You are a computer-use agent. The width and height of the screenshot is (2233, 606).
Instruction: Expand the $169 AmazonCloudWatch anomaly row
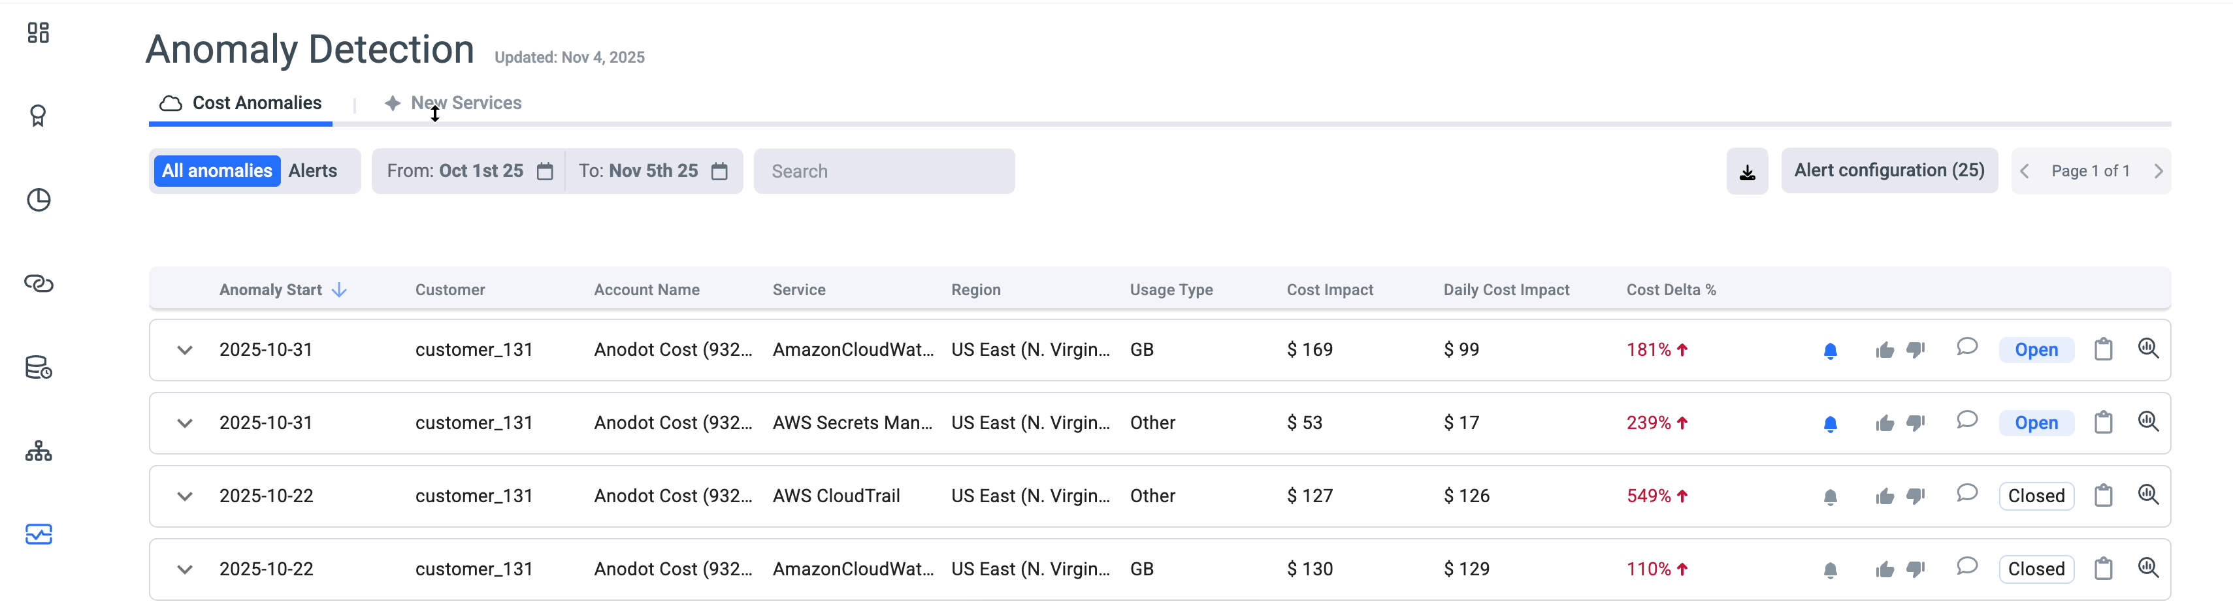pos(185,350)
